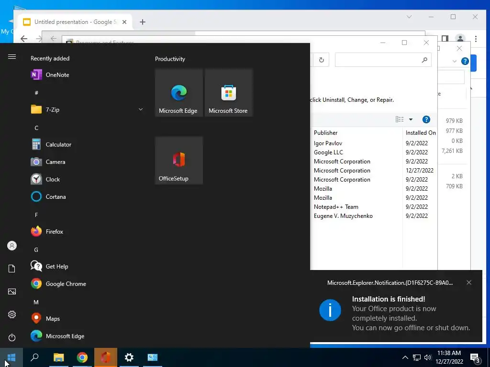Image resolution: width=490 pixels, height=367 pixels.
Task: Open the network tray icon
Action: [x=417, y=357]
